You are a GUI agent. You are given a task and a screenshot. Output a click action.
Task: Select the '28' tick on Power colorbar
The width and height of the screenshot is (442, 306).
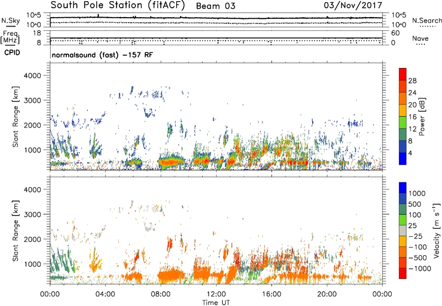(x=412, y=81)
